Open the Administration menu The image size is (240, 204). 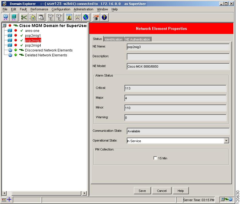[x=83, y=9]
